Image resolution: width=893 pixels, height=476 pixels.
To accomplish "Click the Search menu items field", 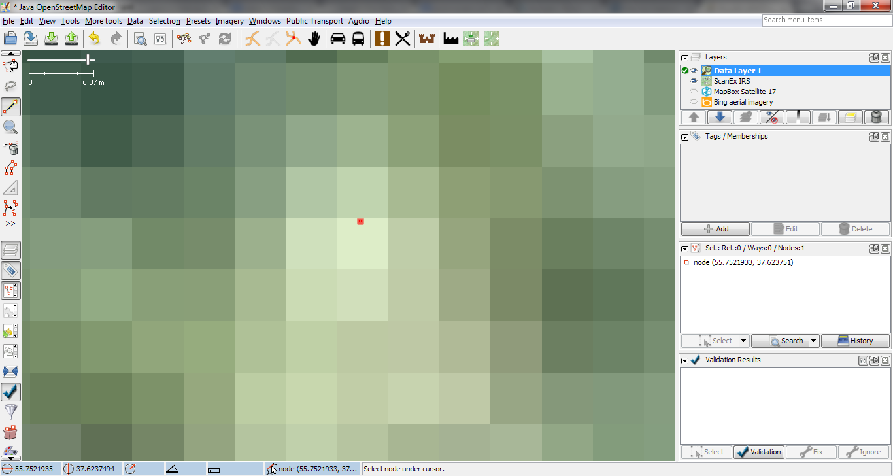I will pyautogui.click(x=826, y=20).
